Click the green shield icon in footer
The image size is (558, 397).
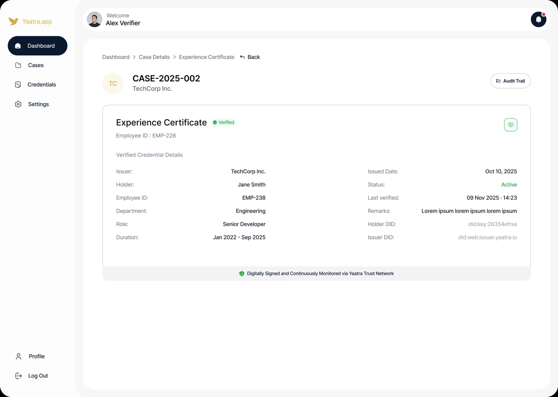pos(242,273)
